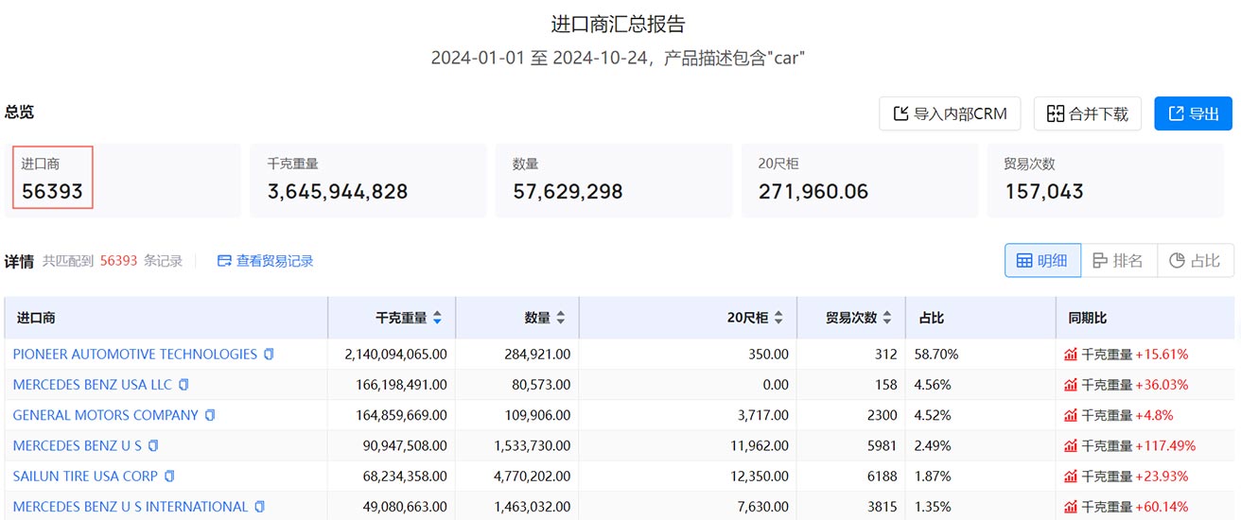1241x520 pixels.
Task: Click trade count cell 2300
Action: [882, 415]
